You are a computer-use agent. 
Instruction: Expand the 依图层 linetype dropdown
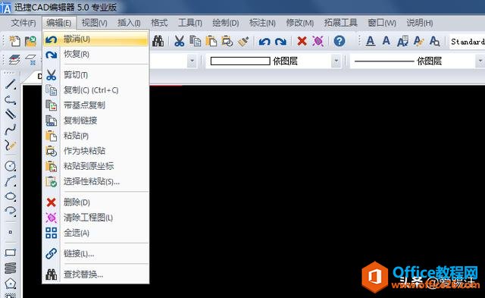[x=480, y=61]
